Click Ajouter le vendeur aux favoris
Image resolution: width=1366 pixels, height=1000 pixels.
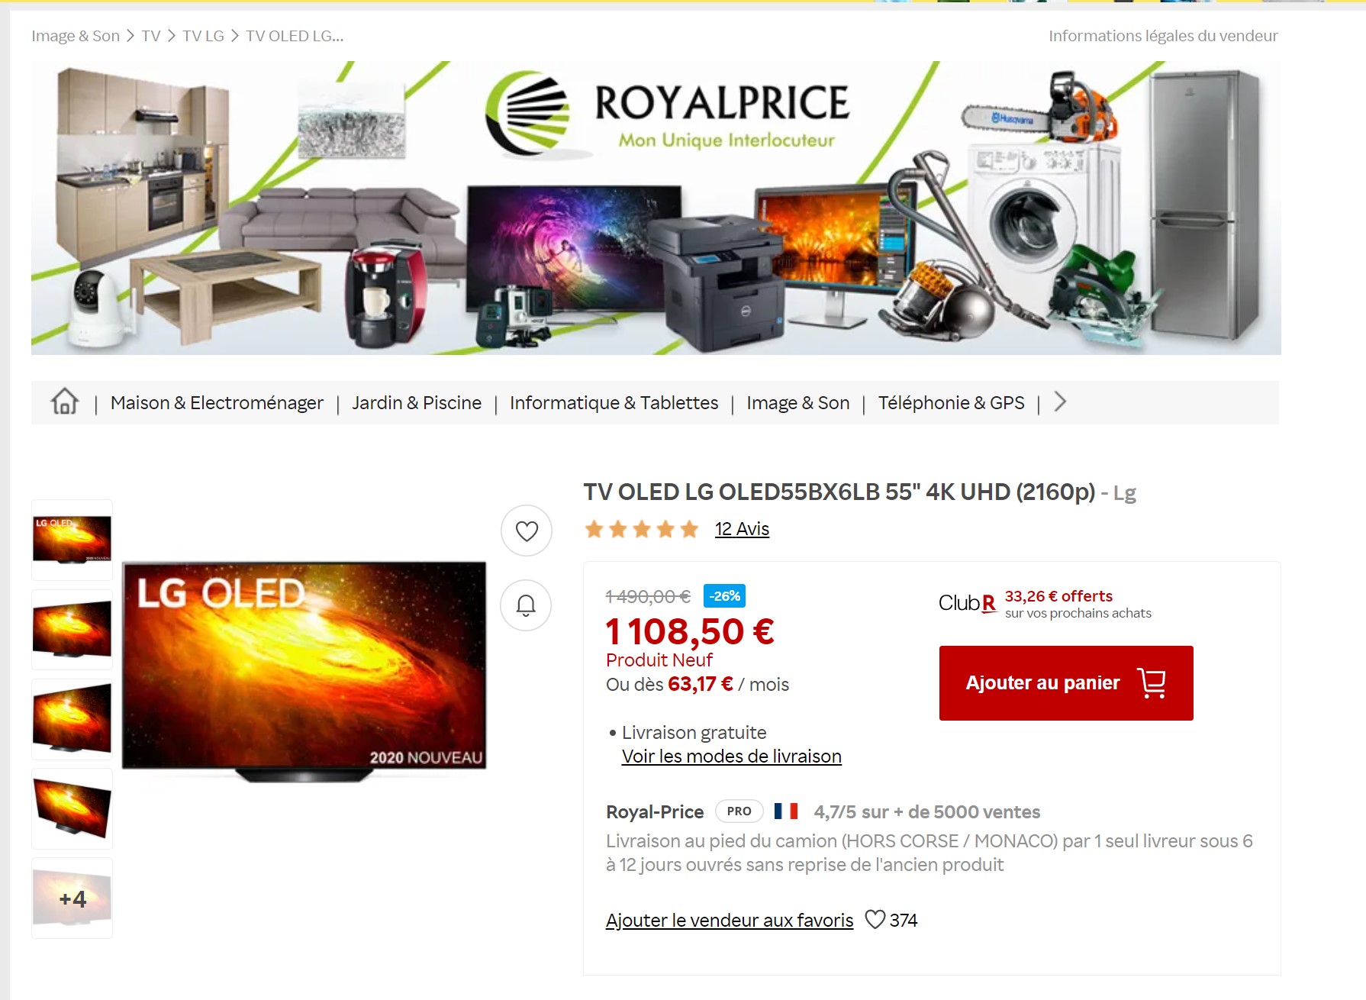[730, 920]
